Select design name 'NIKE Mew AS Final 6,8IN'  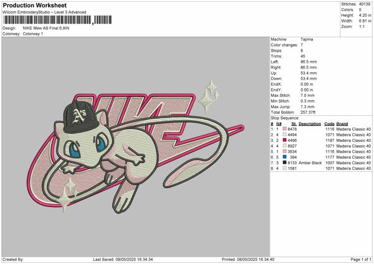click(46, 28)
